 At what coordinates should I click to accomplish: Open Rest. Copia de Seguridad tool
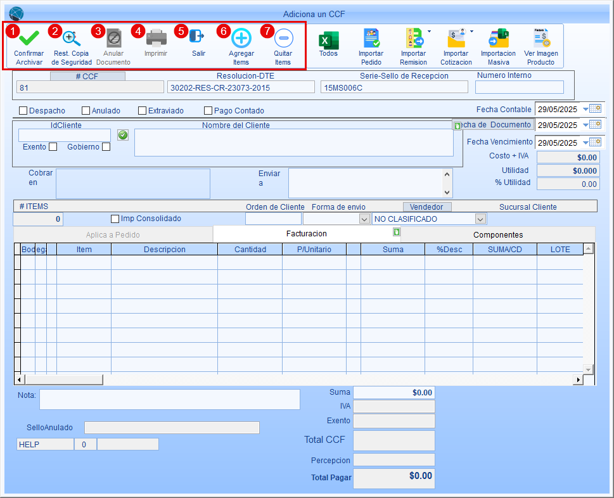pos(71,39)
